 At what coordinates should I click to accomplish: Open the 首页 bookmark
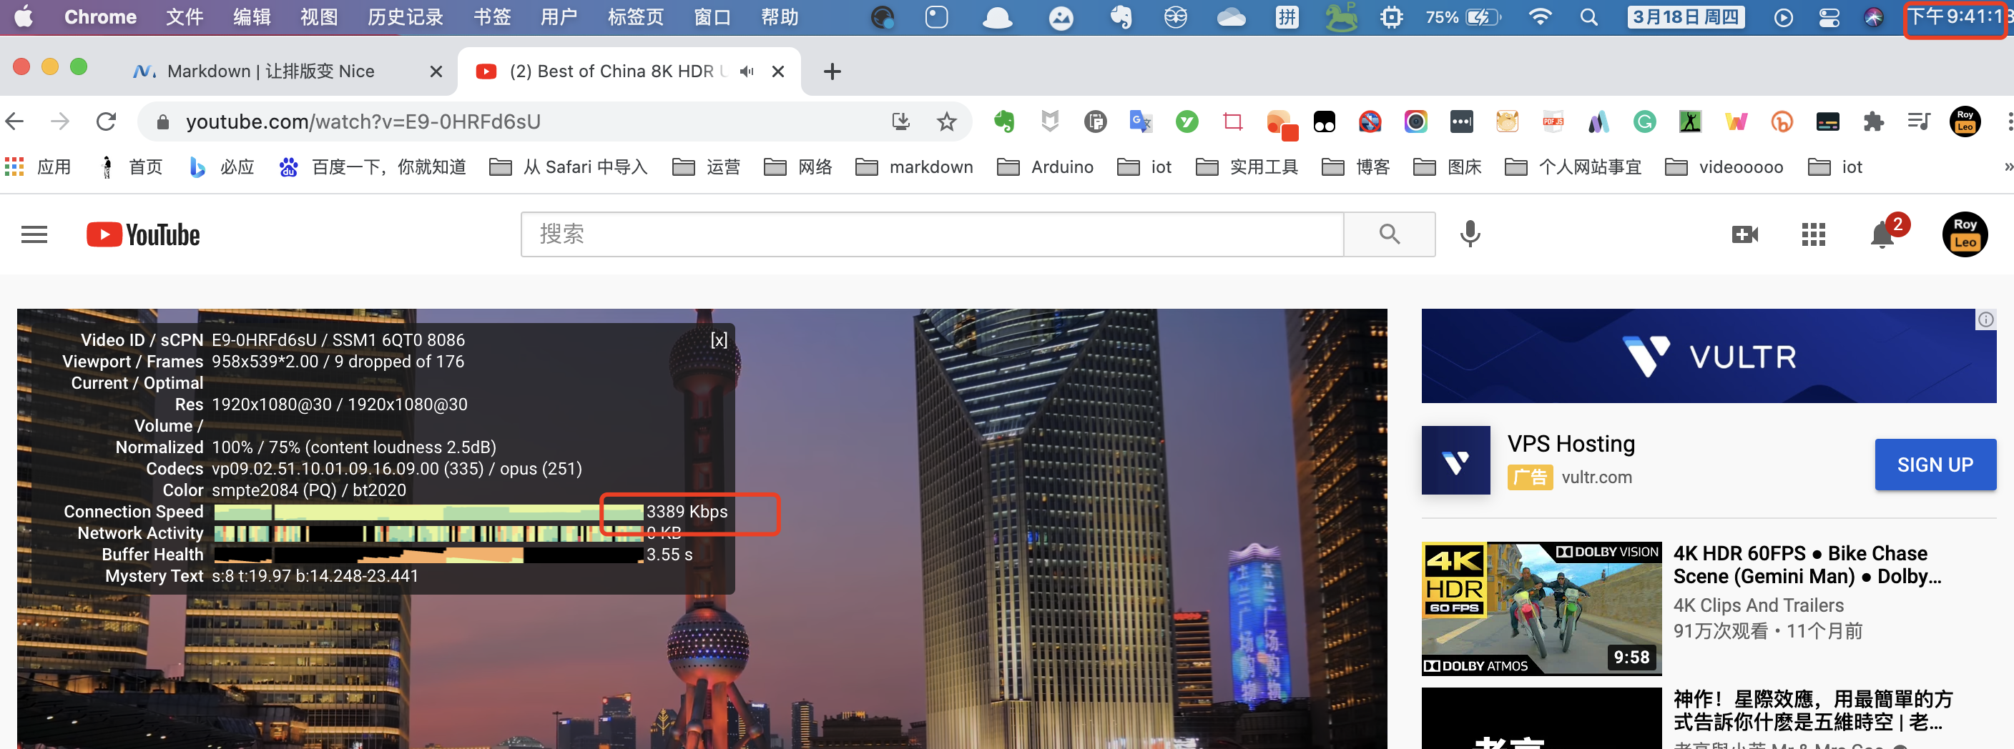tap(132, 167)
